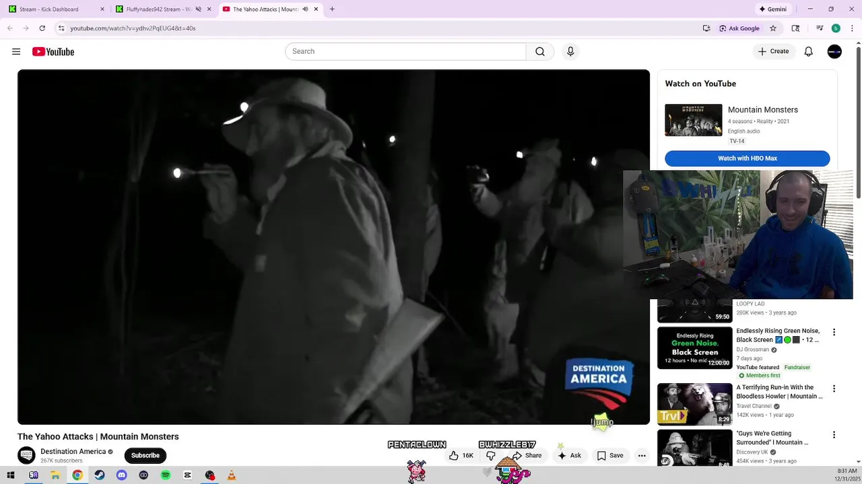Go to the YouTube home logo
The height and width of the screenshot is (484, 862).
point(53,52)
